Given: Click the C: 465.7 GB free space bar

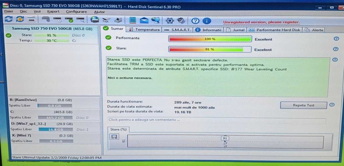Looking at the screenshot, I should tap(55, 118).
